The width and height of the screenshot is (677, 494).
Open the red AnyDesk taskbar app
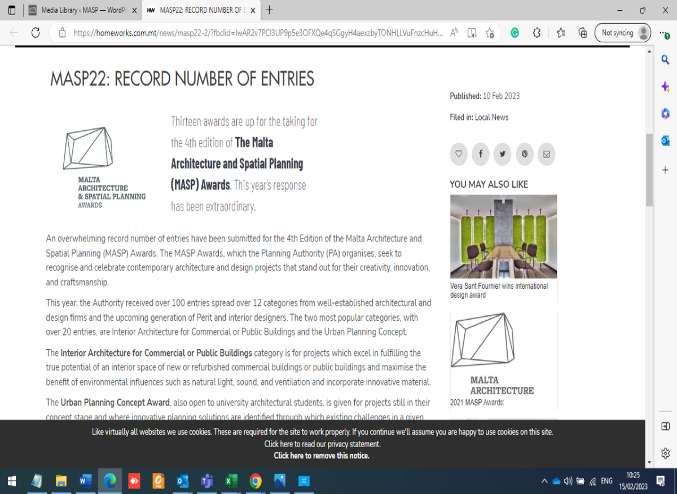tap(134, 481)
